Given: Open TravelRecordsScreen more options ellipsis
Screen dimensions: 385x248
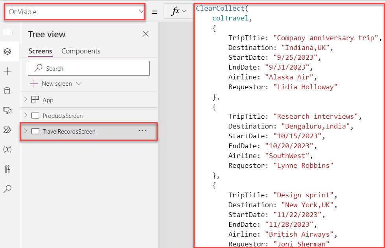Looking at the screenshot, I should coord(142,130).
